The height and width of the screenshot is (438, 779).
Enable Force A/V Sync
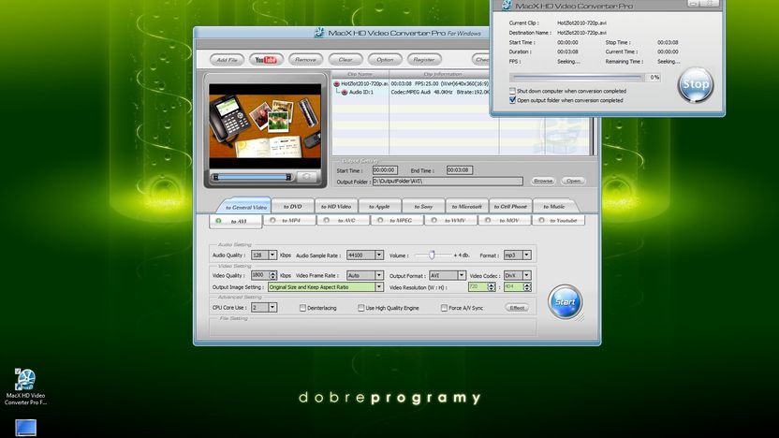[x=444, y=308]
